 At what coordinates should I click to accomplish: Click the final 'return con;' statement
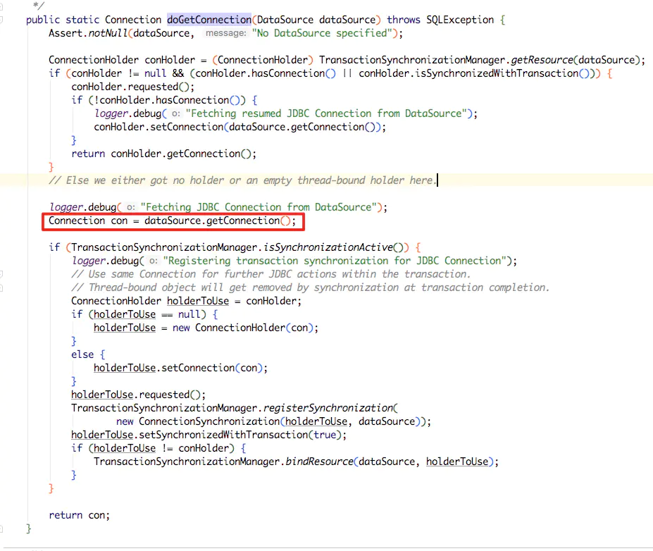79,515
